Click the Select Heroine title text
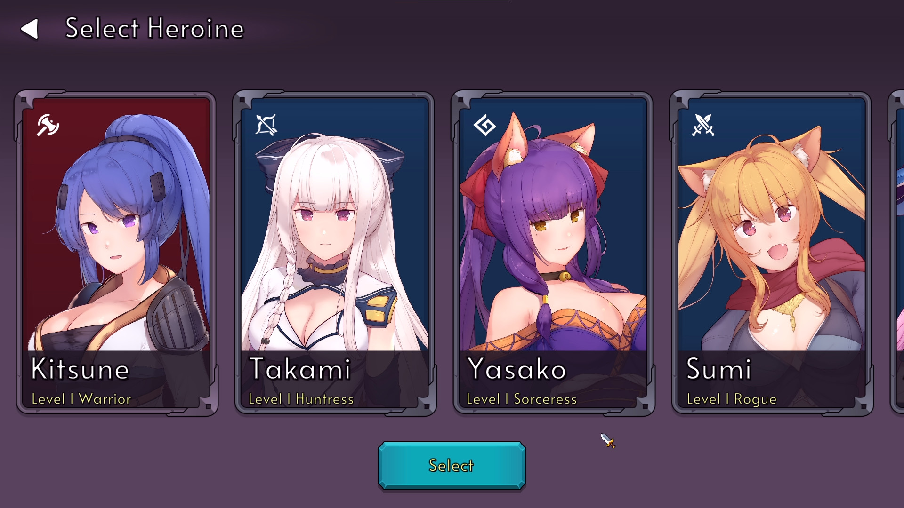This screenshot has height=508, width=904. (154, 28)
